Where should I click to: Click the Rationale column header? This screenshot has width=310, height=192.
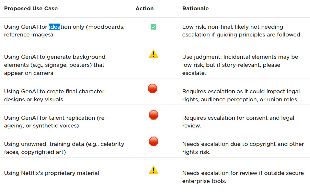(x=195, y=8)
